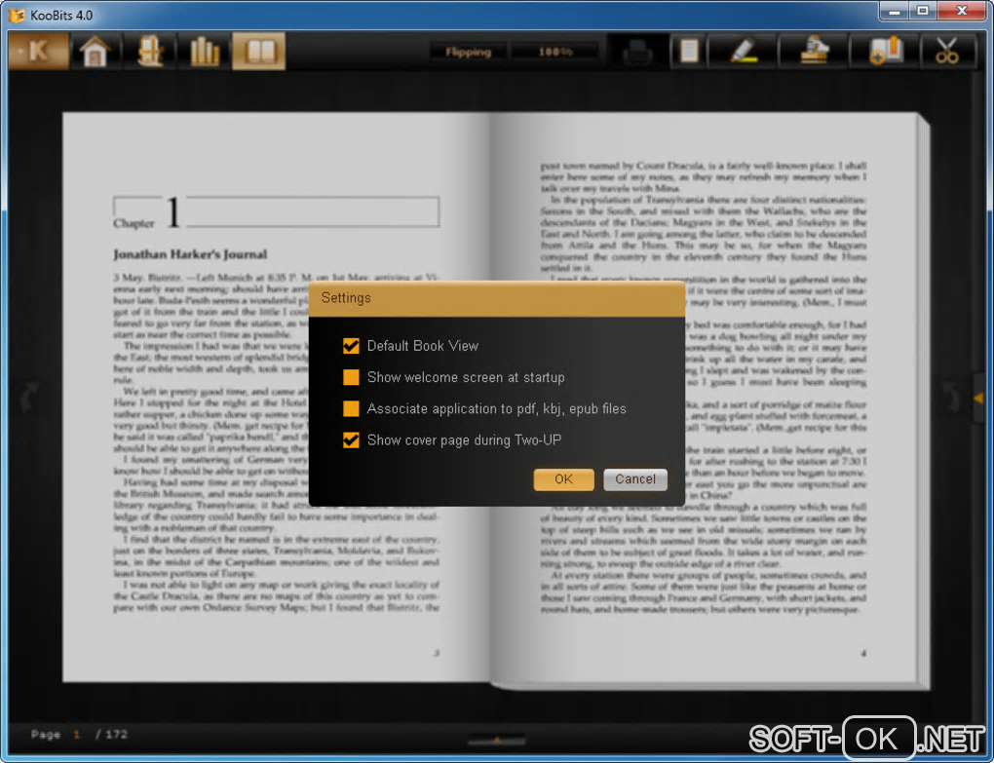The image size is (994, 763).
Task: Confirm settings with OK button
Action: click(563, 479)
